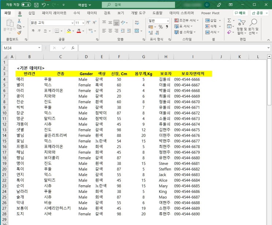Click the Cut scissors icon
The width and height of the screenshot is (272, 225).
coord(19,21)
